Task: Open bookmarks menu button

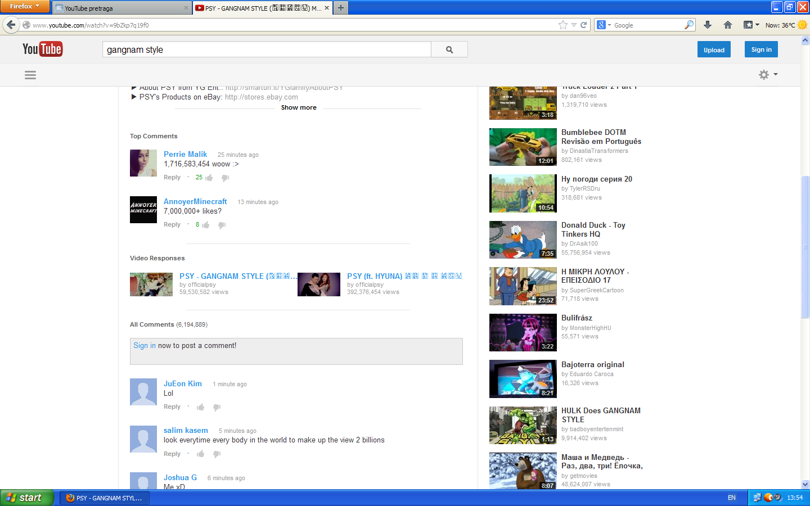Action: pos(751,25)
